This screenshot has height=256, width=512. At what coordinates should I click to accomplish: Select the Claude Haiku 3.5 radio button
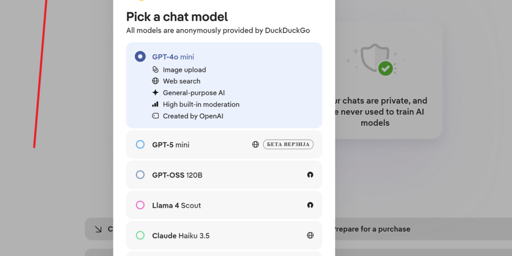click(140, 236)
